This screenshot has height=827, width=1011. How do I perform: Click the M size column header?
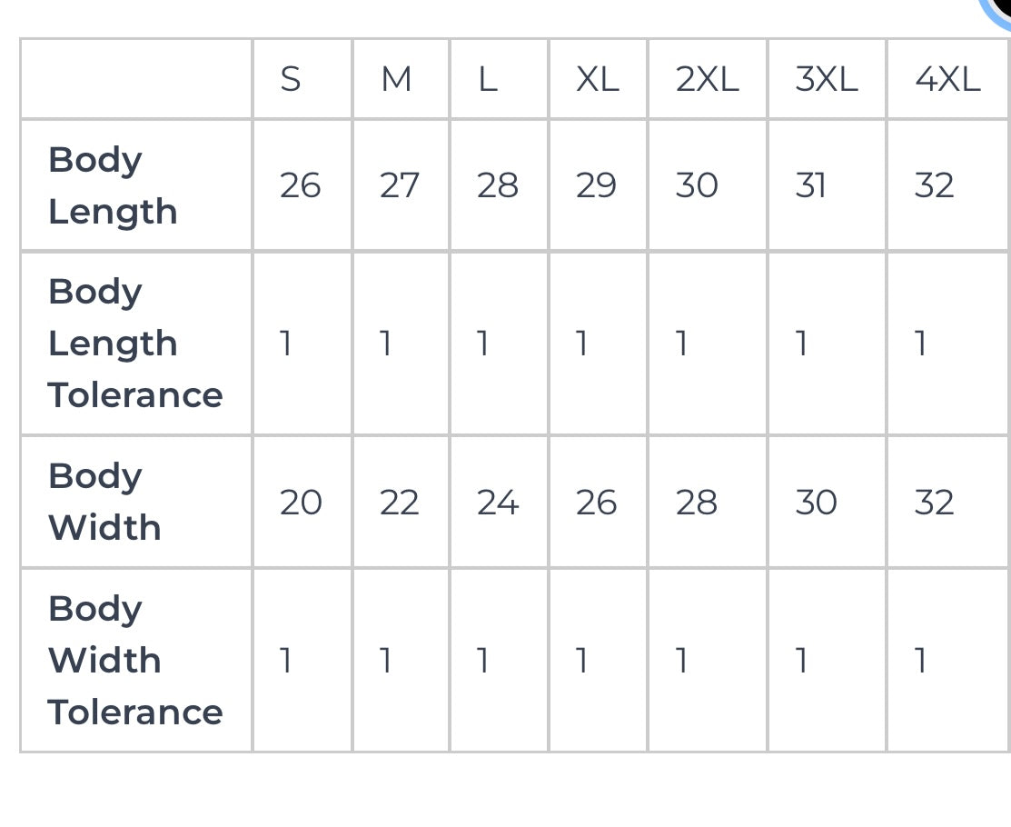(x=396, y=80)
